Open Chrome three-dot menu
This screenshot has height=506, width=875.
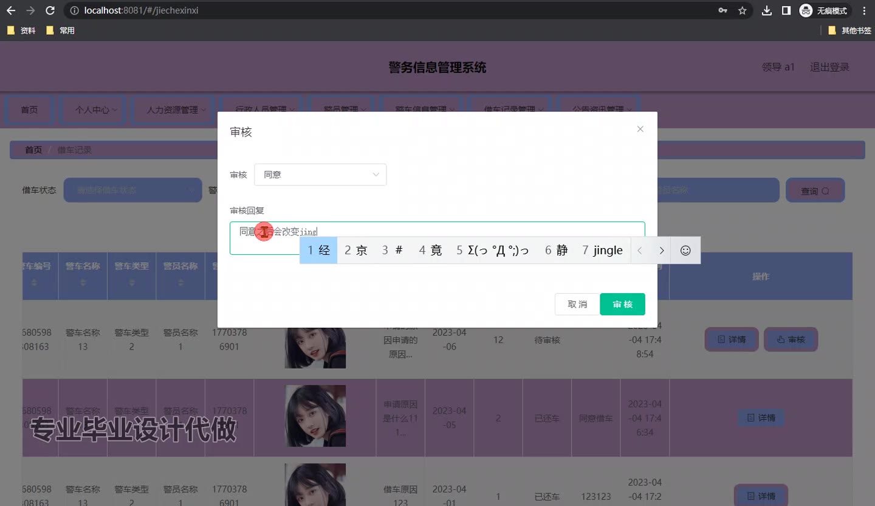click(864, 10)
